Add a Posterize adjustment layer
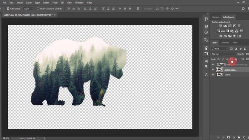The width and height of the screenshot is (249, 140). pos(225,36)
